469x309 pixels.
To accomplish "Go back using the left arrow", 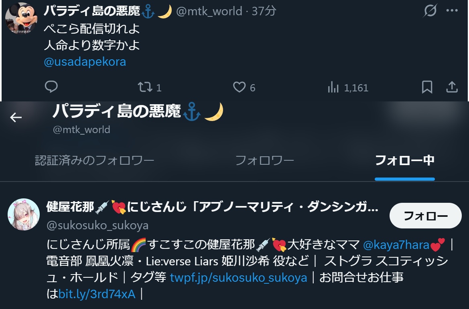I will 16,117.
